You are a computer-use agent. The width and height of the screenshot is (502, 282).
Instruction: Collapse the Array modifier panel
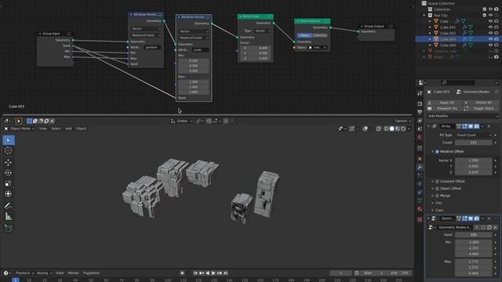point(428,127)
